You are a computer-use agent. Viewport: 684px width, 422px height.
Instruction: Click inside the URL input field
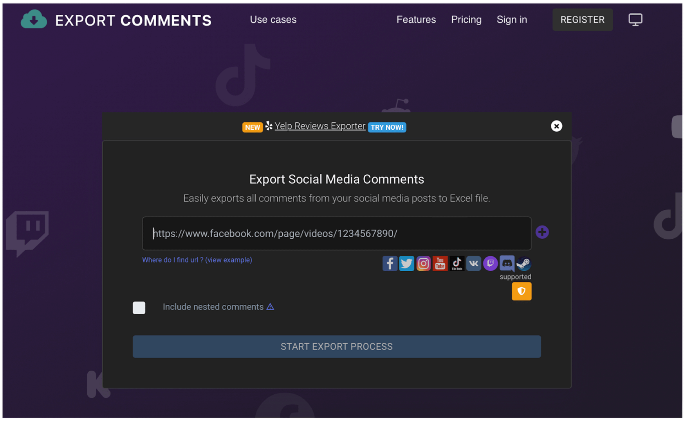(337, 233)
